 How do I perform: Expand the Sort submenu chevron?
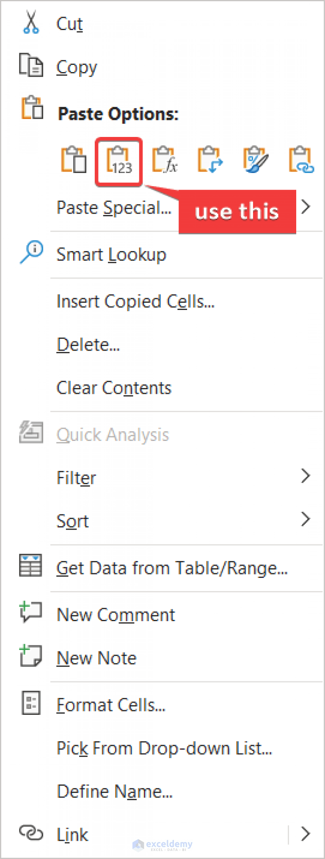coord(306,519)
